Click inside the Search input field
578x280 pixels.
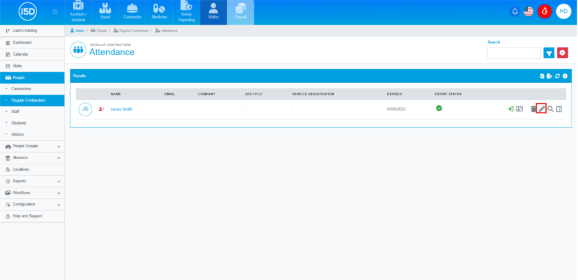pyautogui.click(x=513, y=53)
